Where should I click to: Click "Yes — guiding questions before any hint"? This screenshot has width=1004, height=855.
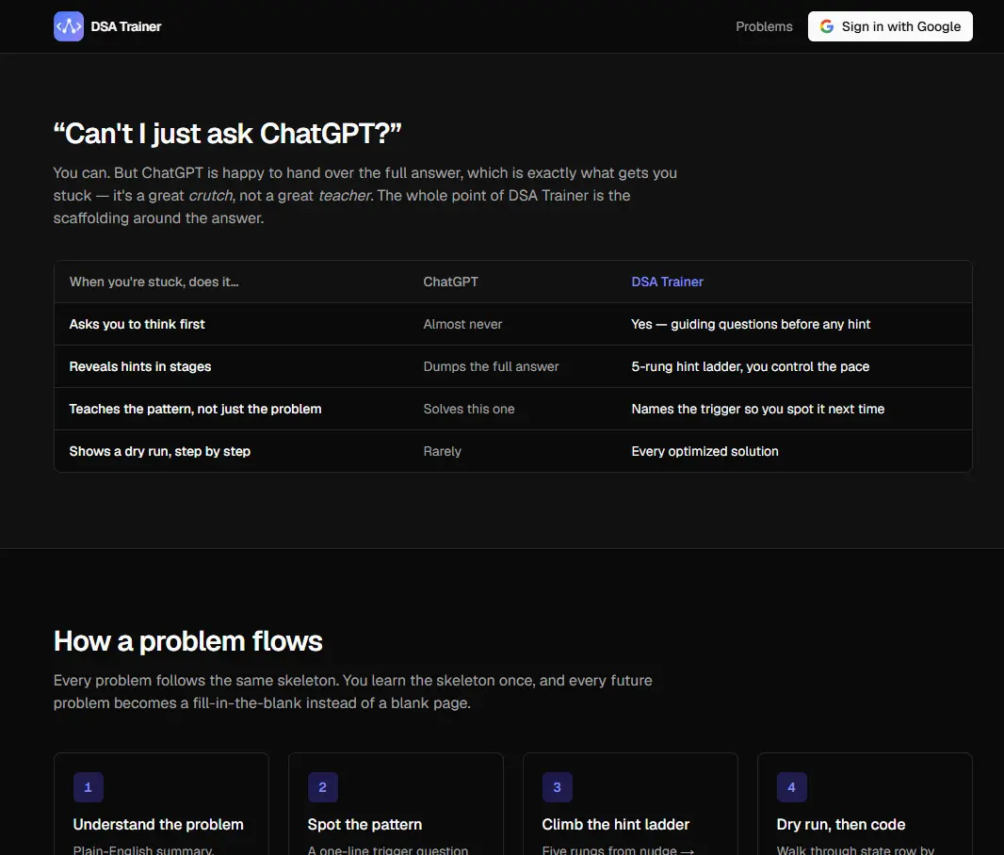(x=751, y=324)
